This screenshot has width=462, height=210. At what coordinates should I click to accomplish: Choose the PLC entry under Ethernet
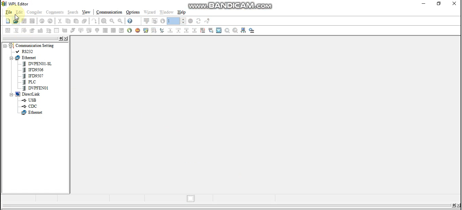[31, 82]
